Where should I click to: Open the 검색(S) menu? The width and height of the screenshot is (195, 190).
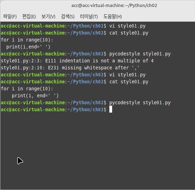click(68, 16)
